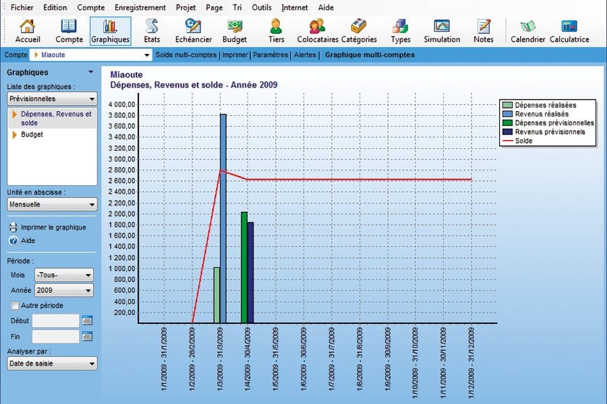Click the Imprimer le graphique link
Image resolution: width=607 pixels, height=404 pixels.
[x=53, y=228]
